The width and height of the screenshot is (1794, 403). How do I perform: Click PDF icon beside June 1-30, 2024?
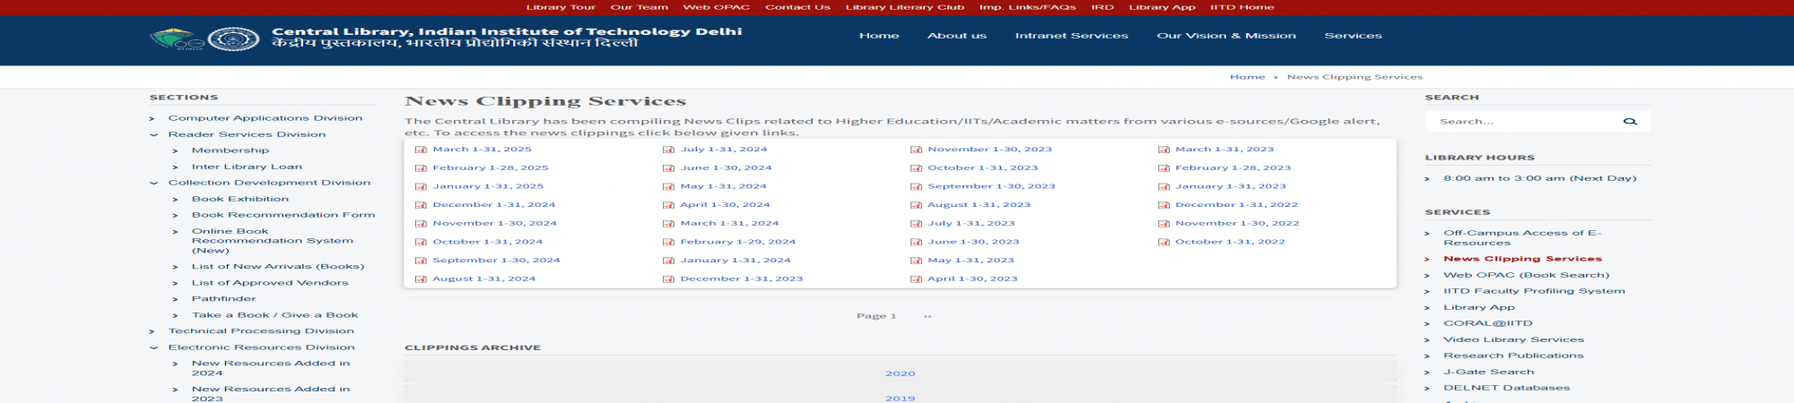pyautogui.click(x=668, y=168)
